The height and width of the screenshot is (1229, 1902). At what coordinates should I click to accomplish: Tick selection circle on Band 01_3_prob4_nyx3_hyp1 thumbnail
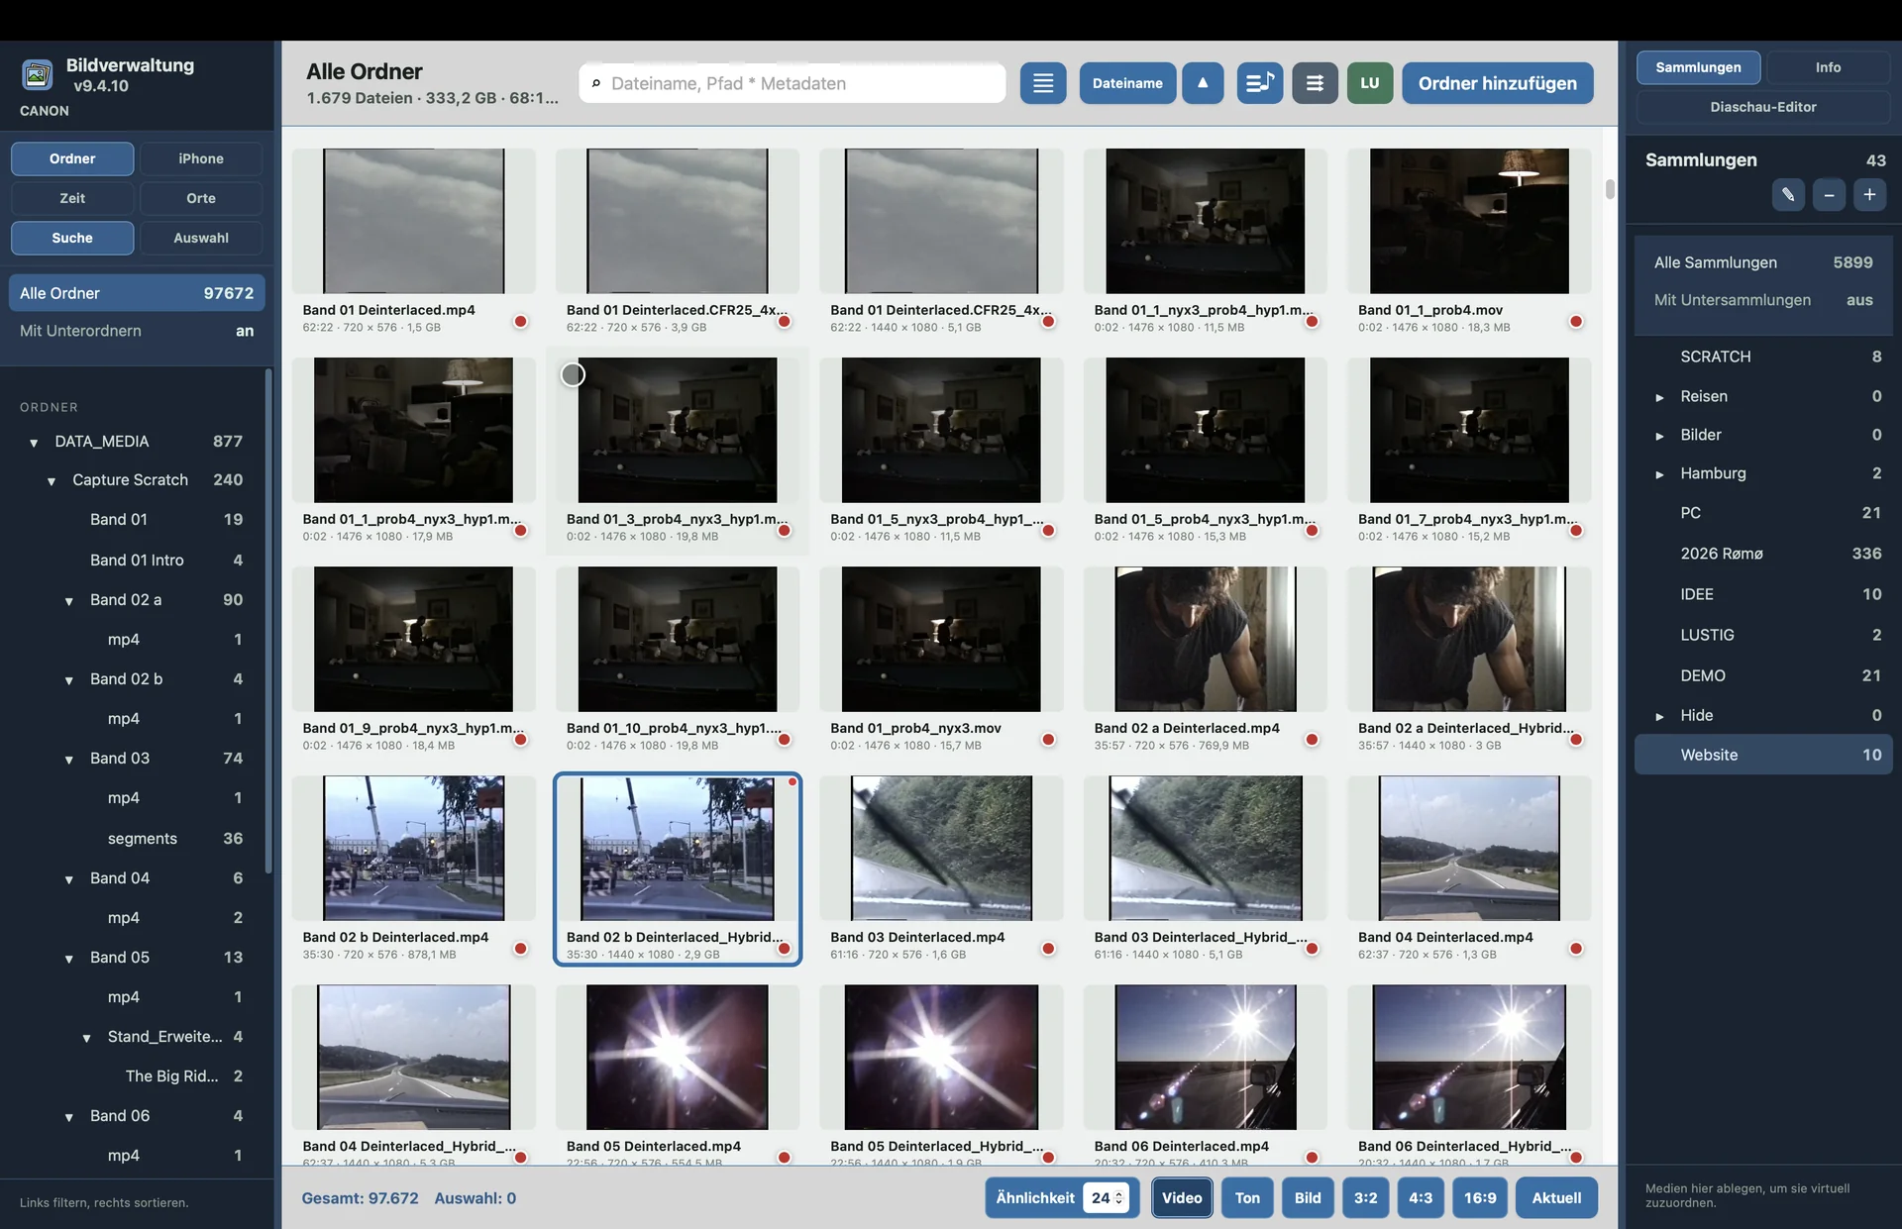(x=573, y=374)
